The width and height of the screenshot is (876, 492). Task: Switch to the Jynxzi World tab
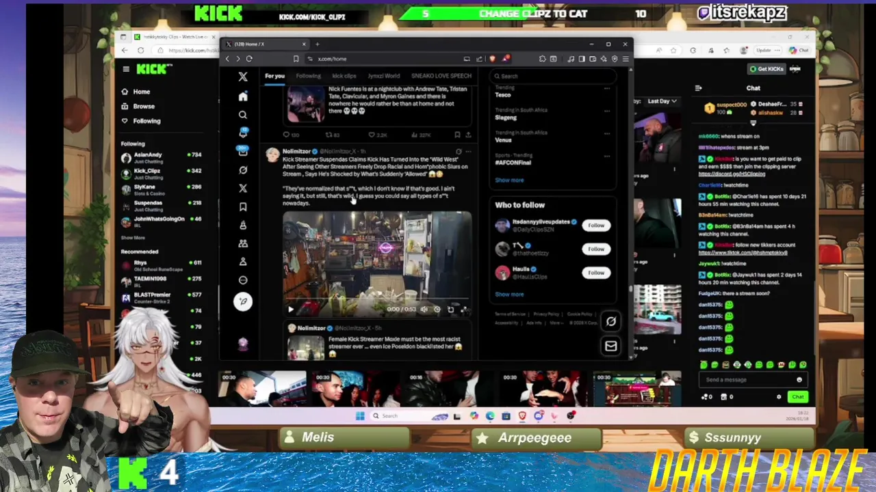coord(383,76)
